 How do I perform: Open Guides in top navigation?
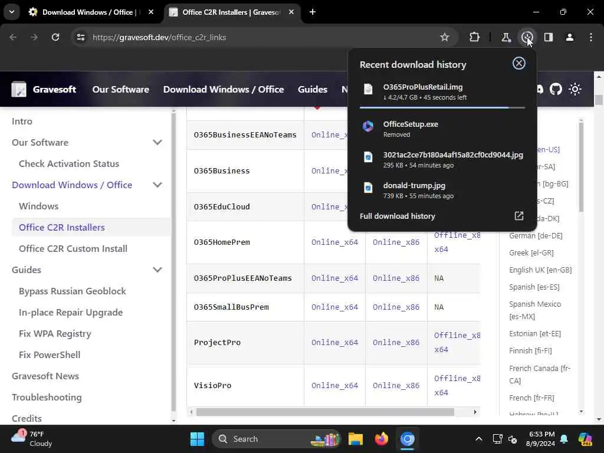coord(313,89)
